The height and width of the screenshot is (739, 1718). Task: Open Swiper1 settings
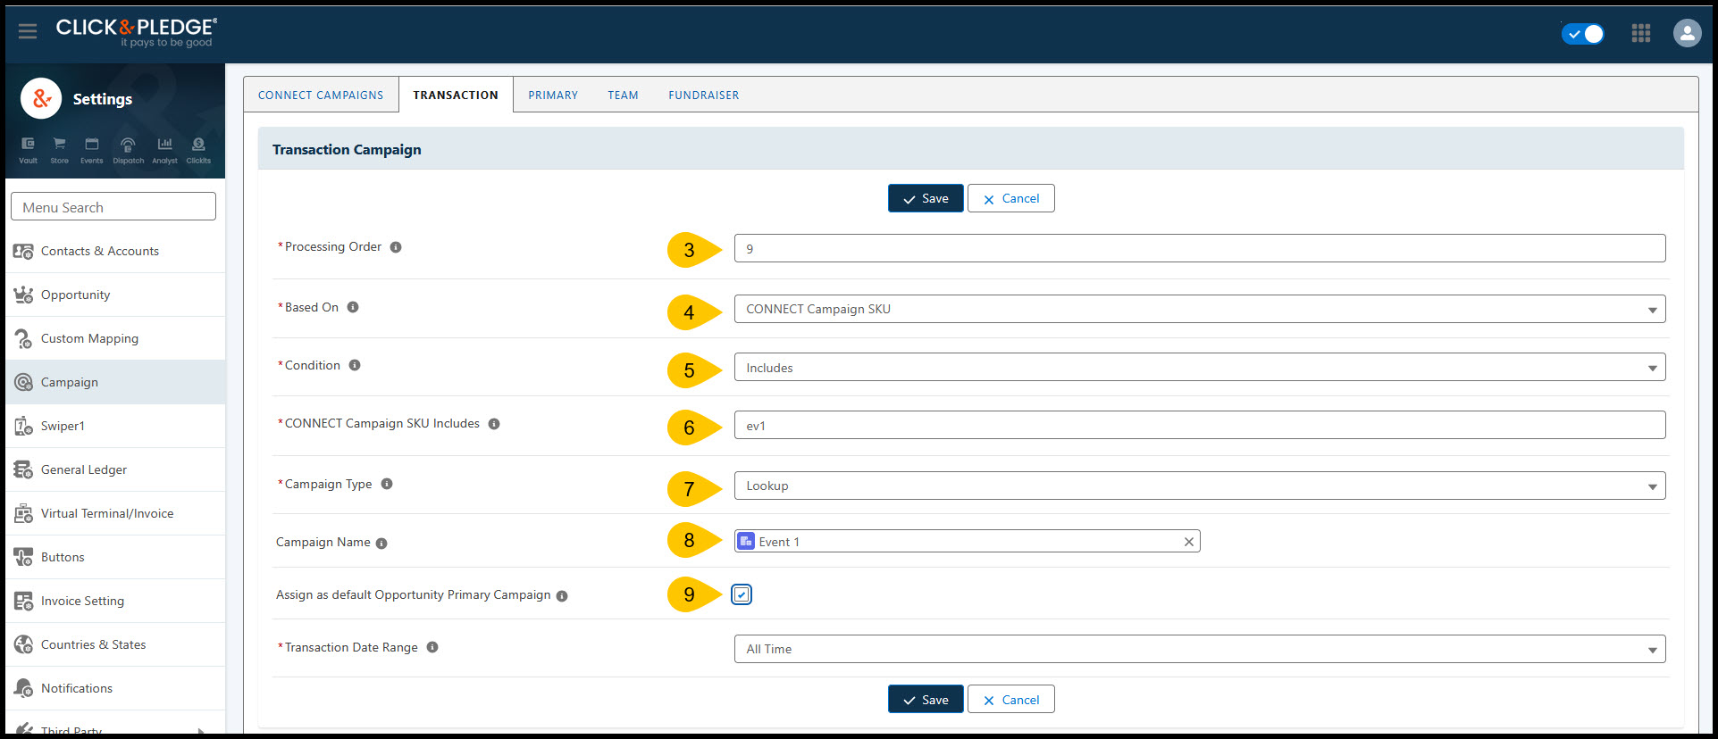115,426
